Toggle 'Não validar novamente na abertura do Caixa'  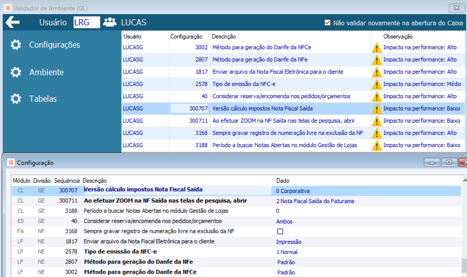(x=327, y=23)
